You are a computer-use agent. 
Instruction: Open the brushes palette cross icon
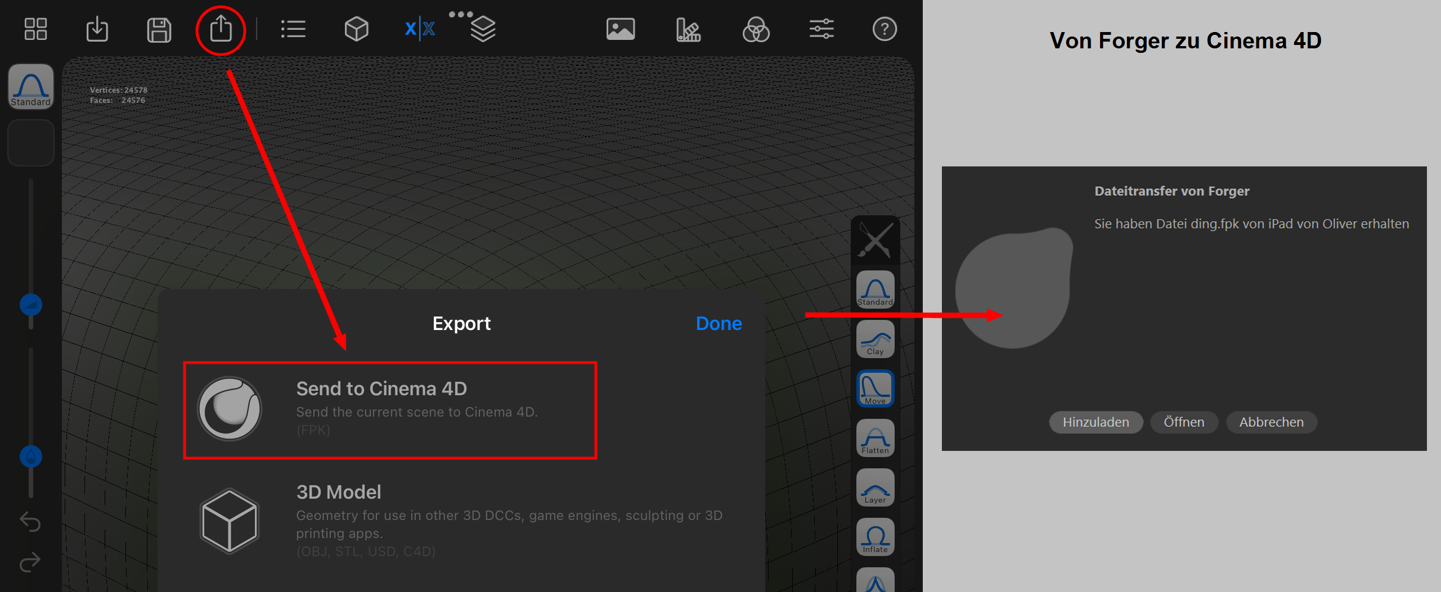pyautogui.click(x=876, y=239)
